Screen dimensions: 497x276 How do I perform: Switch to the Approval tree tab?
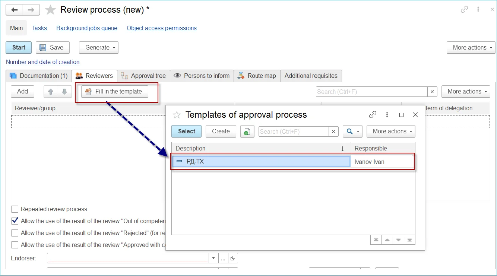144,76
